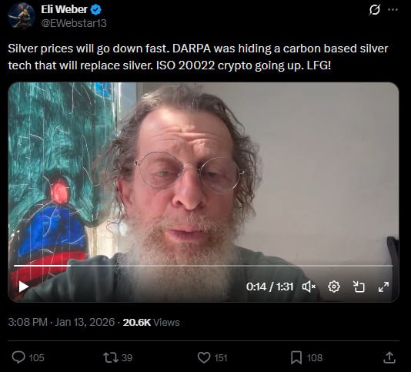Image resolution: width=411 pixels, height=372 pixels.
Task: Click the blue verified badge
Action: pyautogui.click(x=96, y=10)
